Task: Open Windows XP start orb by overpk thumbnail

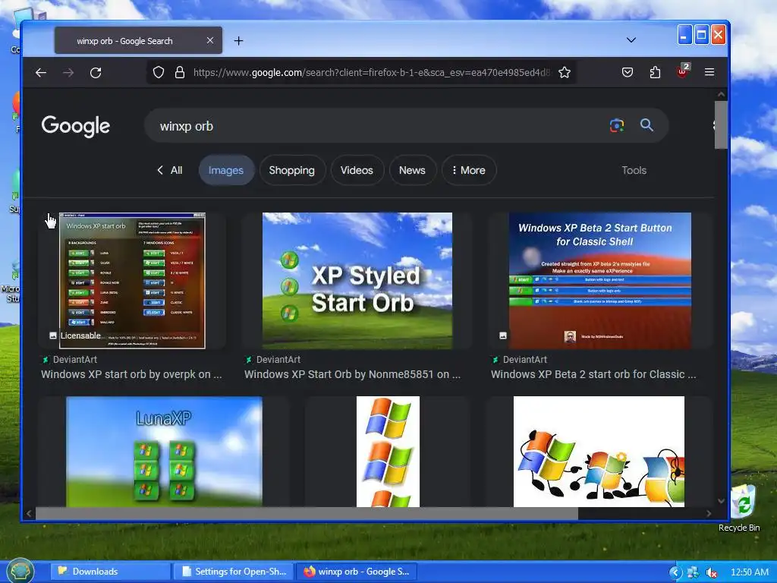Action: click(132, 281)
